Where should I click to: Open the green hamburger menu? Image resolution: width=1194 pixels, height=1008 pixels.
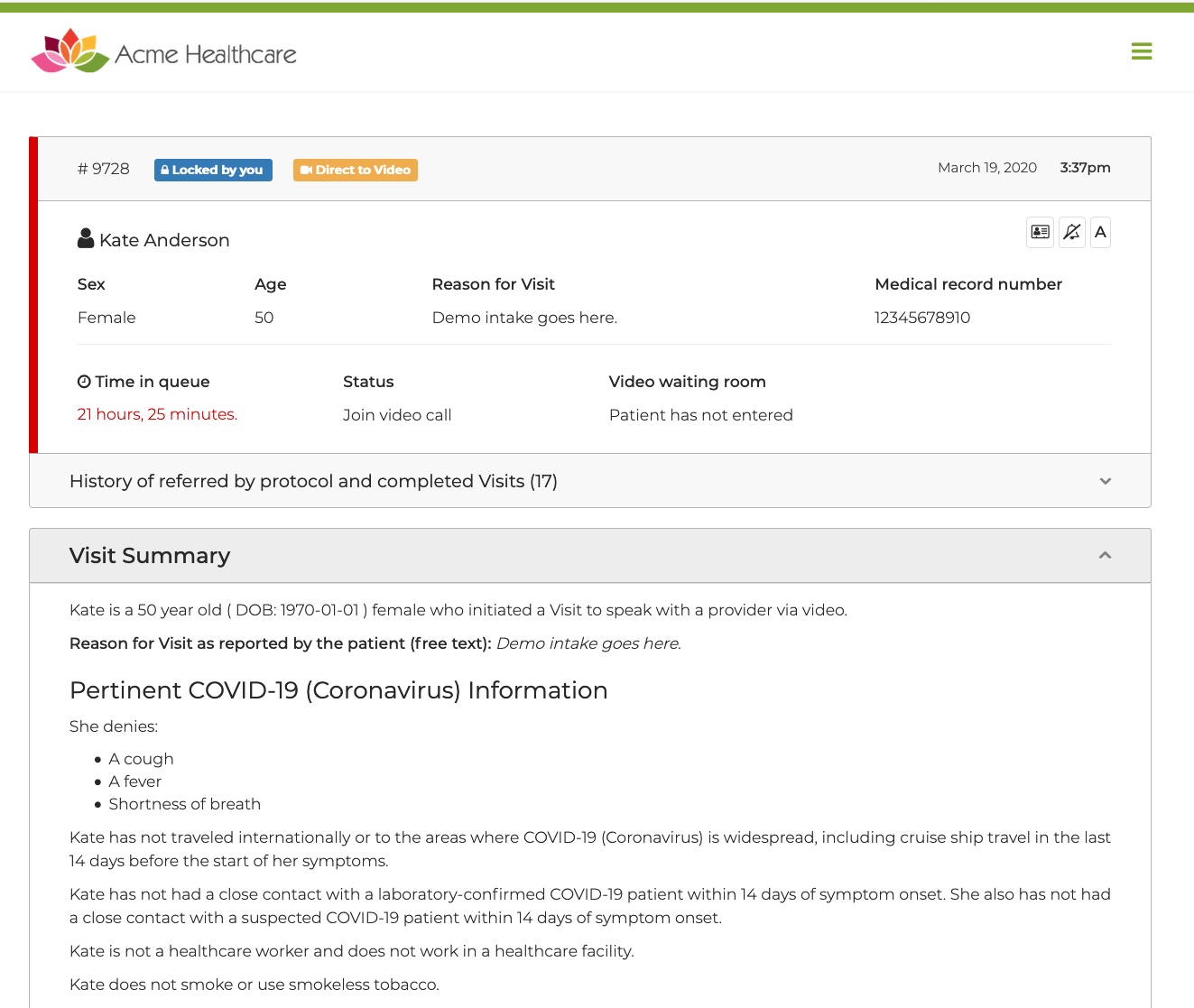[x=1142, y=51]
